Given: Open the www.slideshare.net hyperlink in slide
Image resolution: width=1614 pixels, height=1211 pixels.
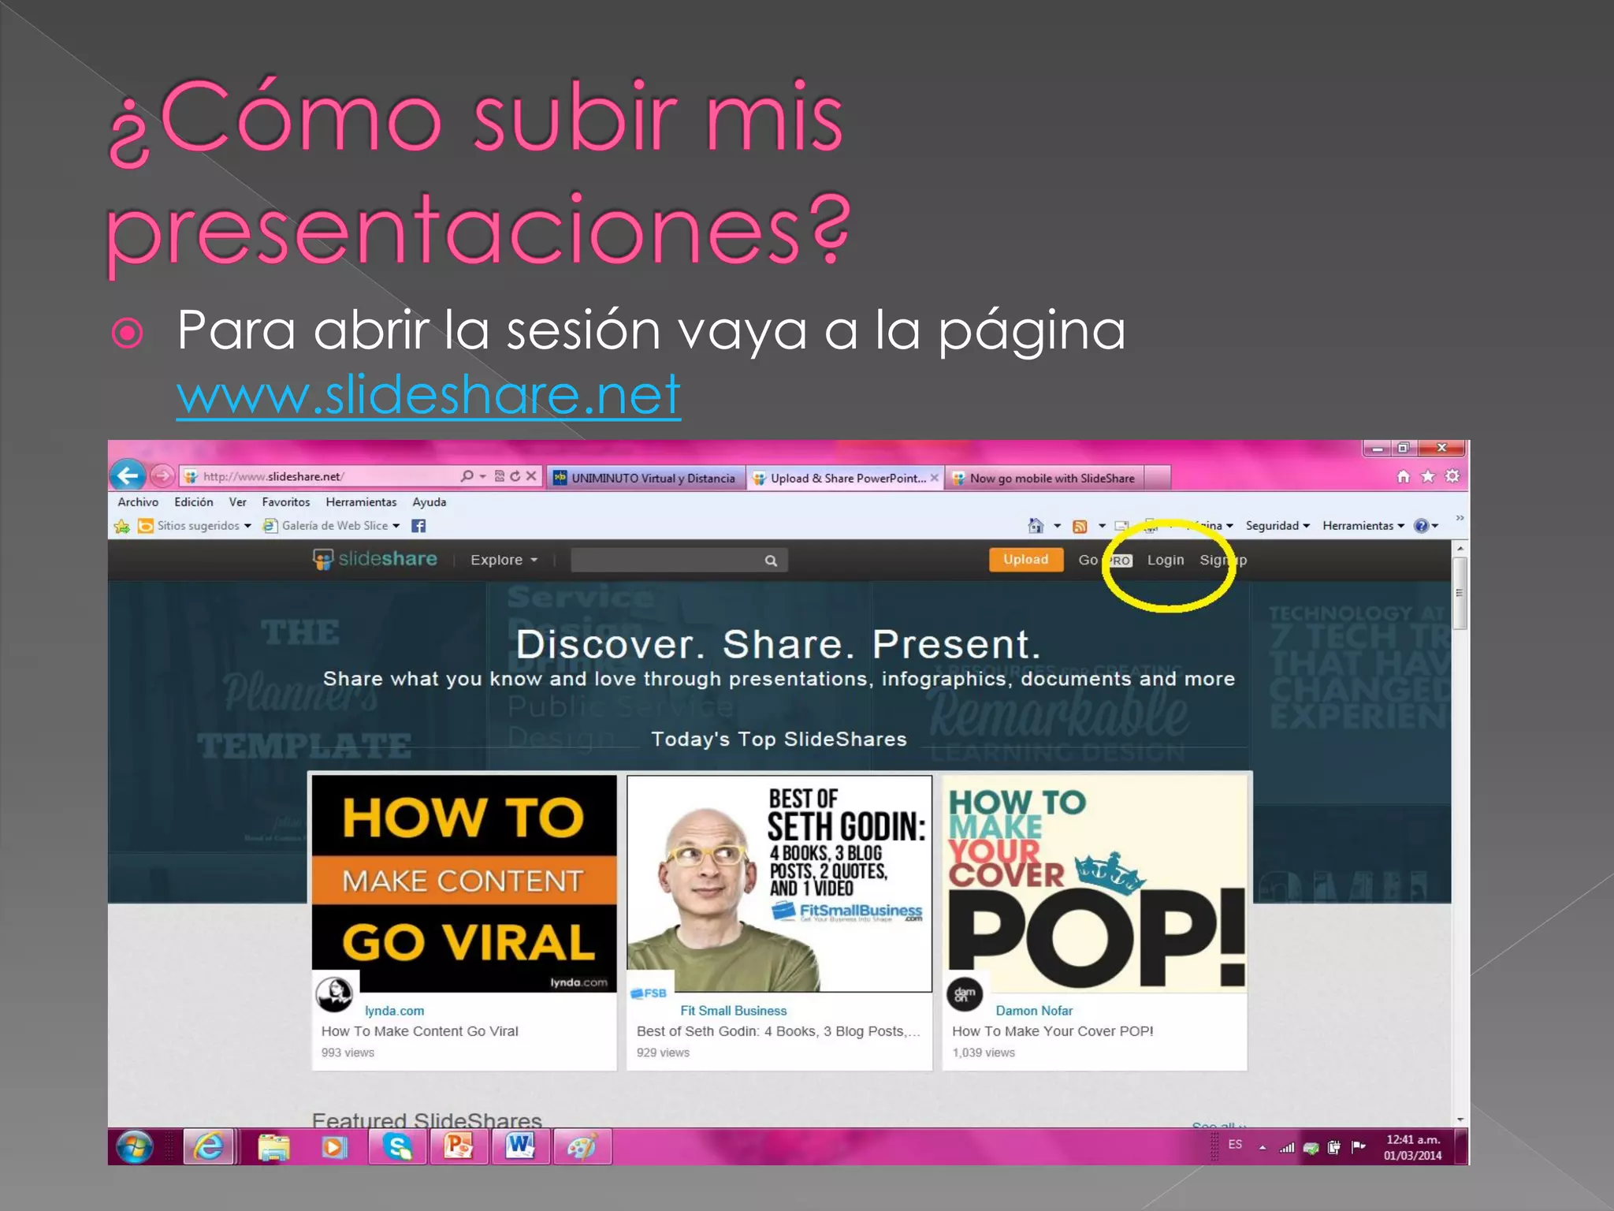Looking at the screenshot, I should point(428,394).
